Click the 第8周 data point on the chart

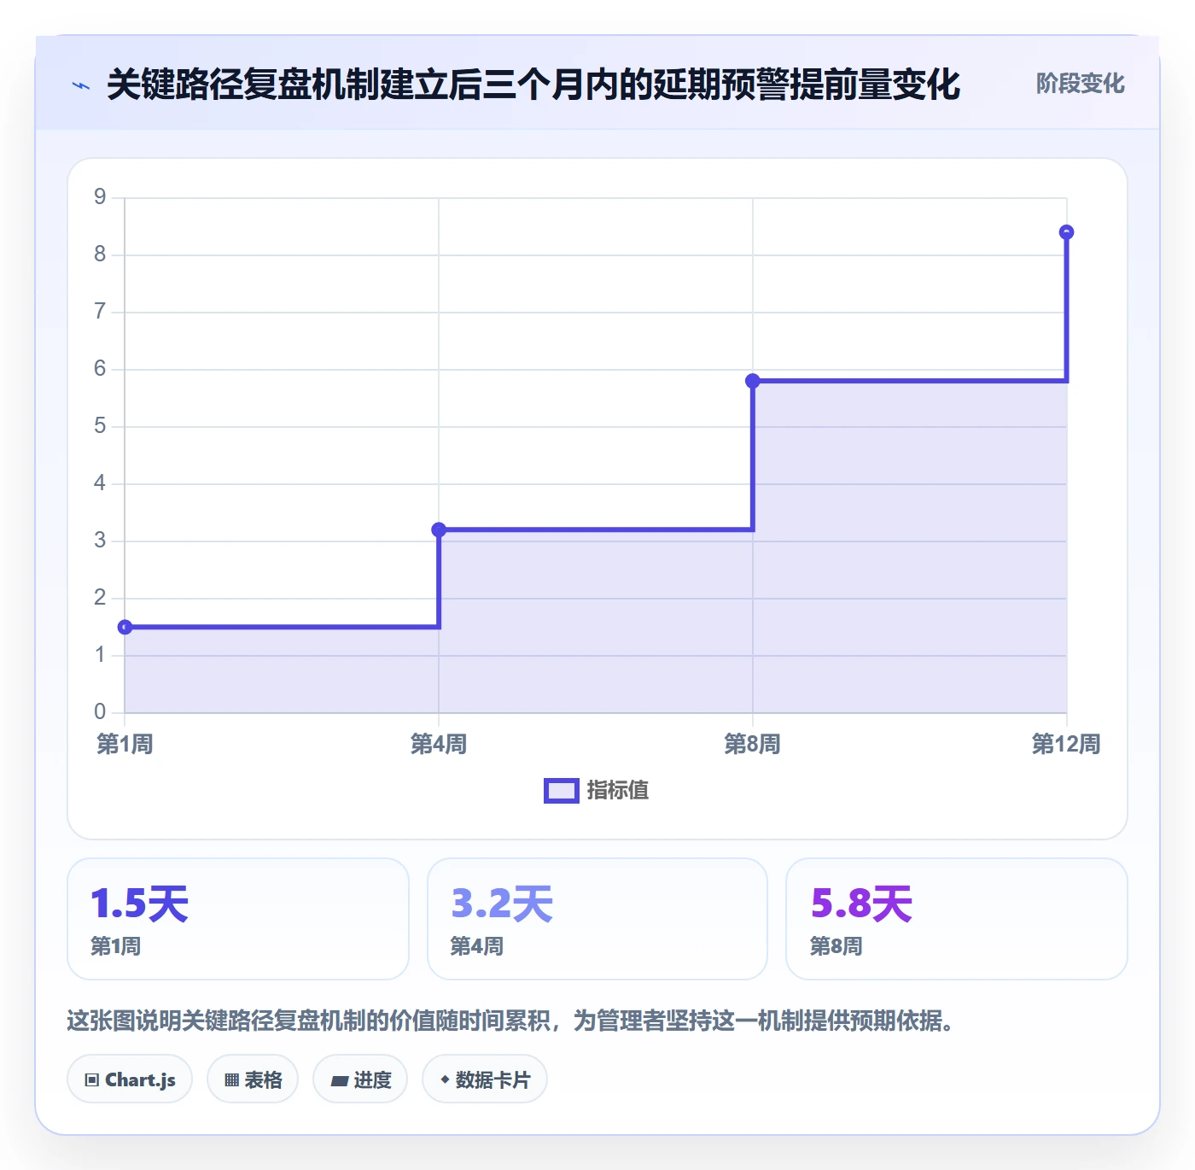[x=753, y=381]
